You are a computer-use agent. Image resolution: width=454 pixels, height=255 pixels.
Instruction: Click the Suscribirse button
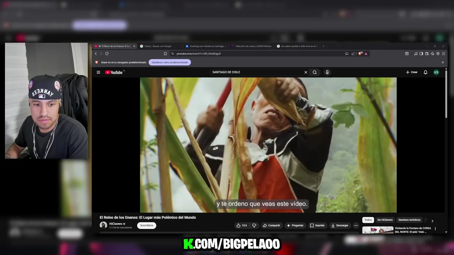pyautogui.click(x=146, y=225)
